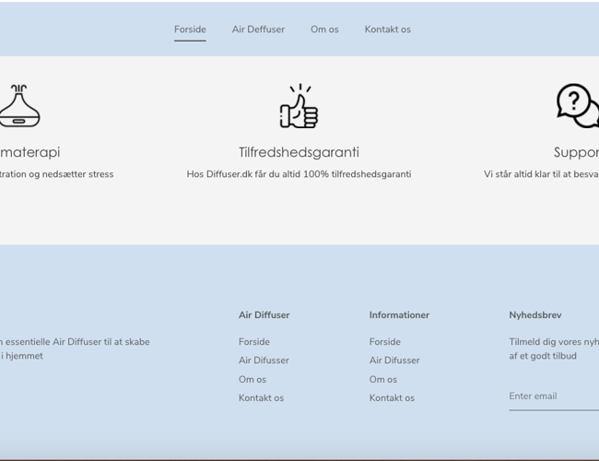This screenshot has height=461, width=599.
Task: Open Air Difusser under Informationer column
Action: pos(394,361)
